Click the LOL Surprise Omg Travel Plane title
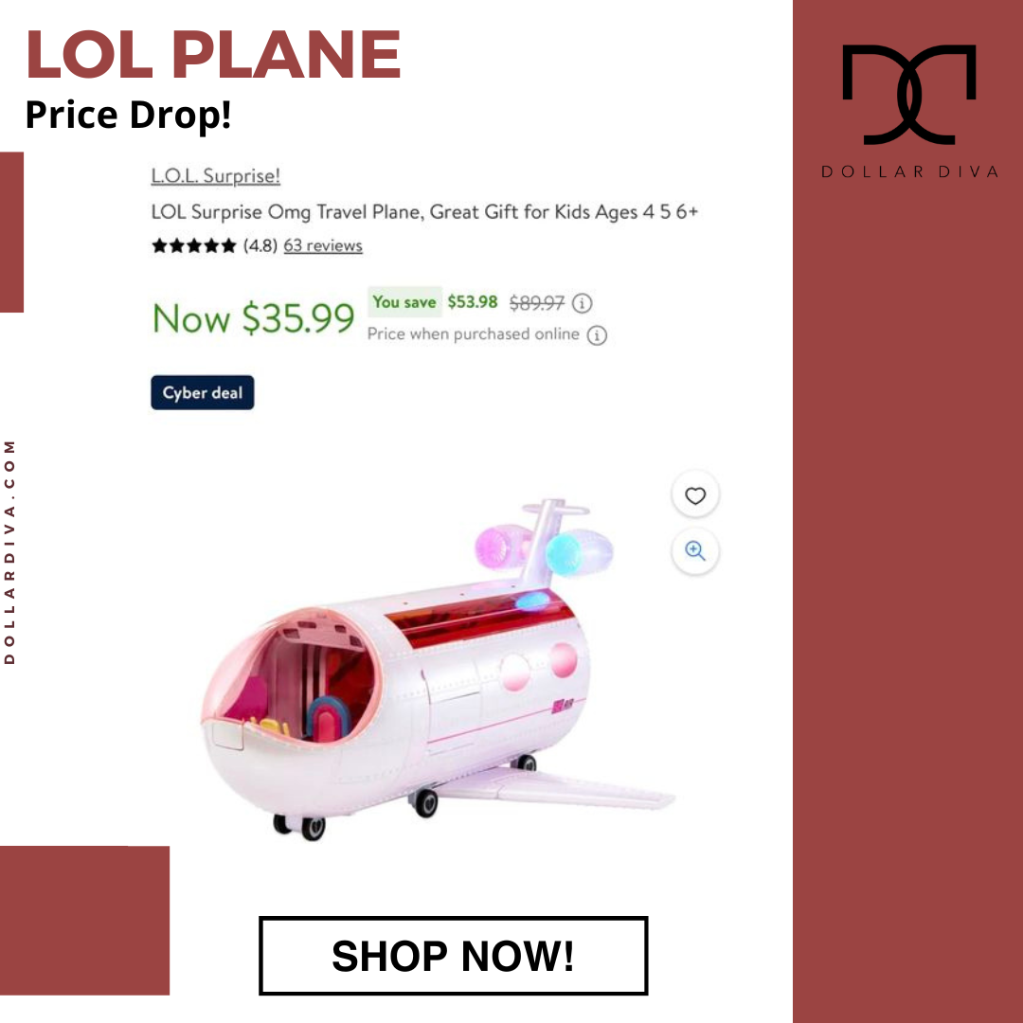 (424, 212)
